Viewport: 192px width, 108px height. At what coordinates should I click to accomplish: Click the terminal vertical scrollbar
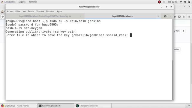(x=173, y=80)
